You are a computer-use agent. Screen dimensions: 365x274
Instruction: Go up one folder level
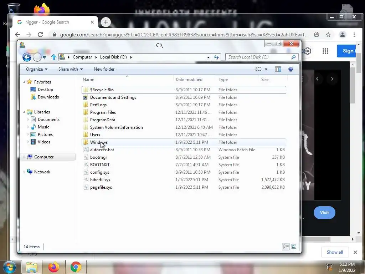54,57
